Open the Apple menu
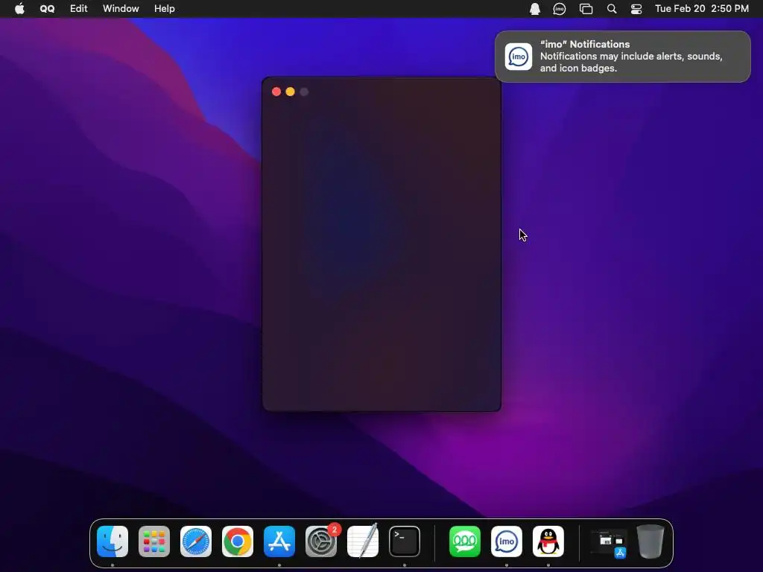Viewport: 763px width, 572px height. pyautogui.click(x=19, y=9)
